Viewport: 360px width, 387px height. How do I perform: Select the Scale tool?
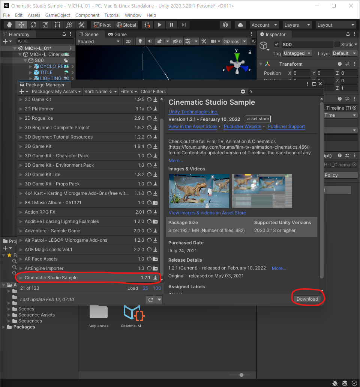pyautogui.click(x=45, y=25)
